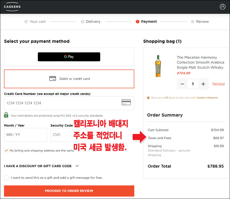230x199 pixels.
Task: Select Debit or credit card payment method
Action: [x=69, y=79]
